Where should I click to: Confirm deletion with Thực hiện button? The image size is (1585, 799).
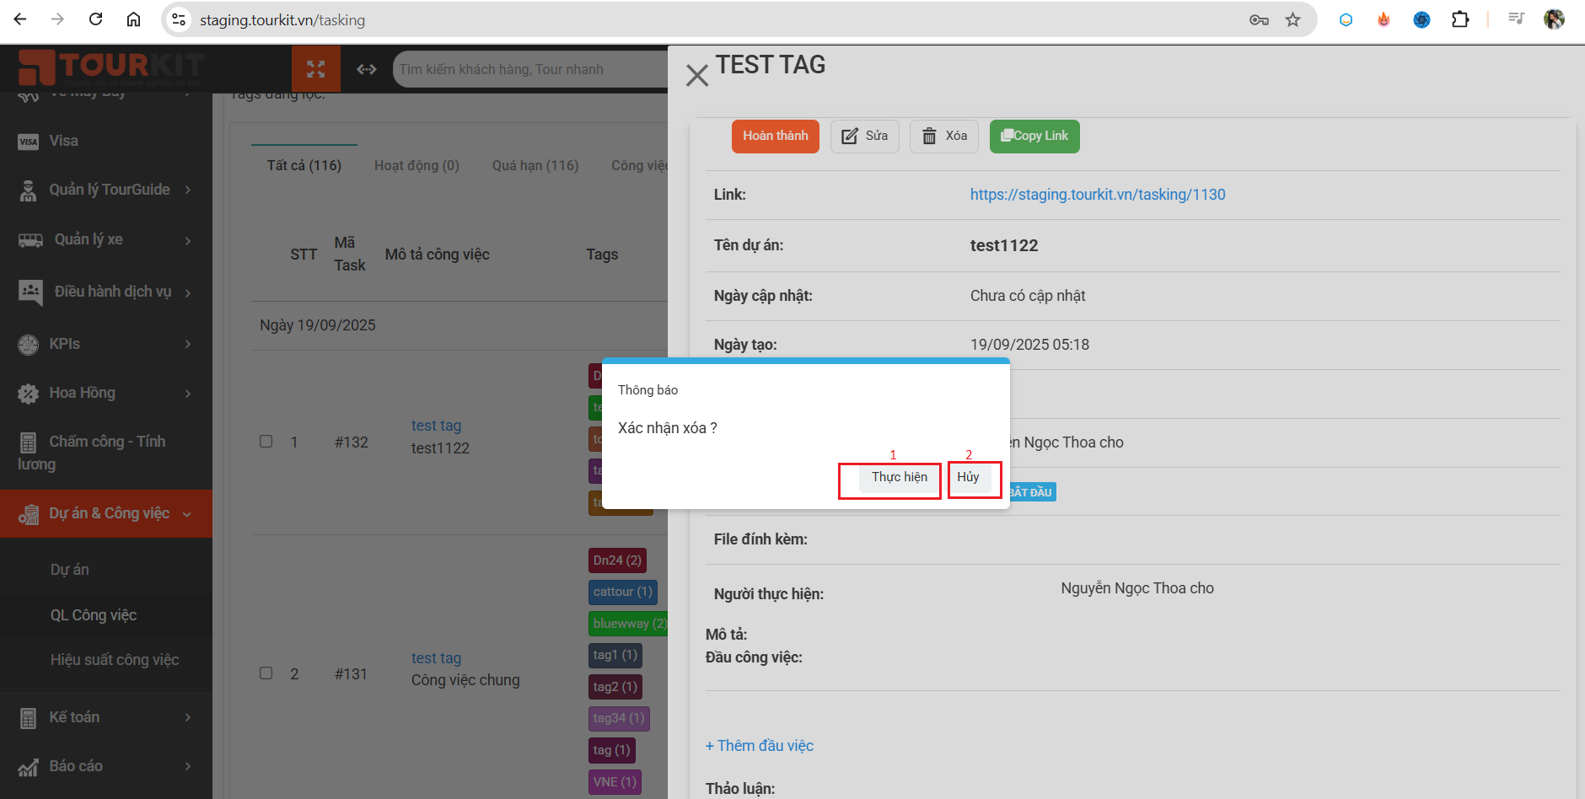(899, 477)
